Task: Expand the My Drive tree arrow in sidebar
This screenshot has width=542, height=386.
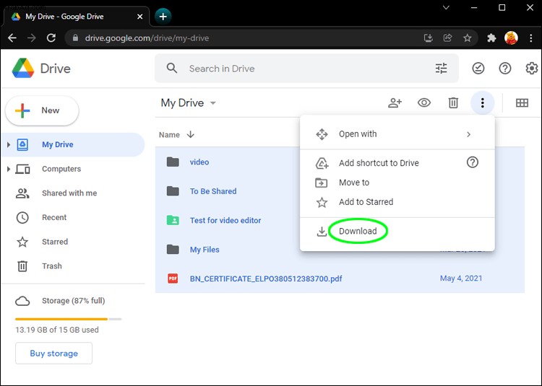Action: (x=8, y=144)
